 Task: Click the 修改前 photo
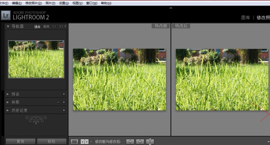119,80
